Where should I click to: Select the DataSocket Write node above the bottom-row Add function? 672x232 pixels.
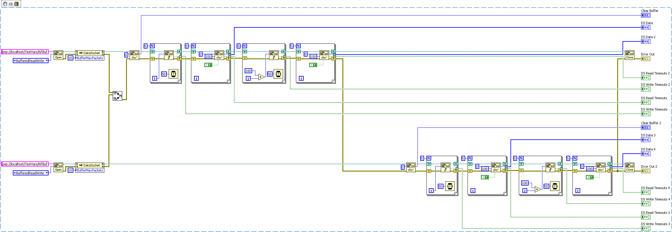pyautogui.click(x=550, y=167)
